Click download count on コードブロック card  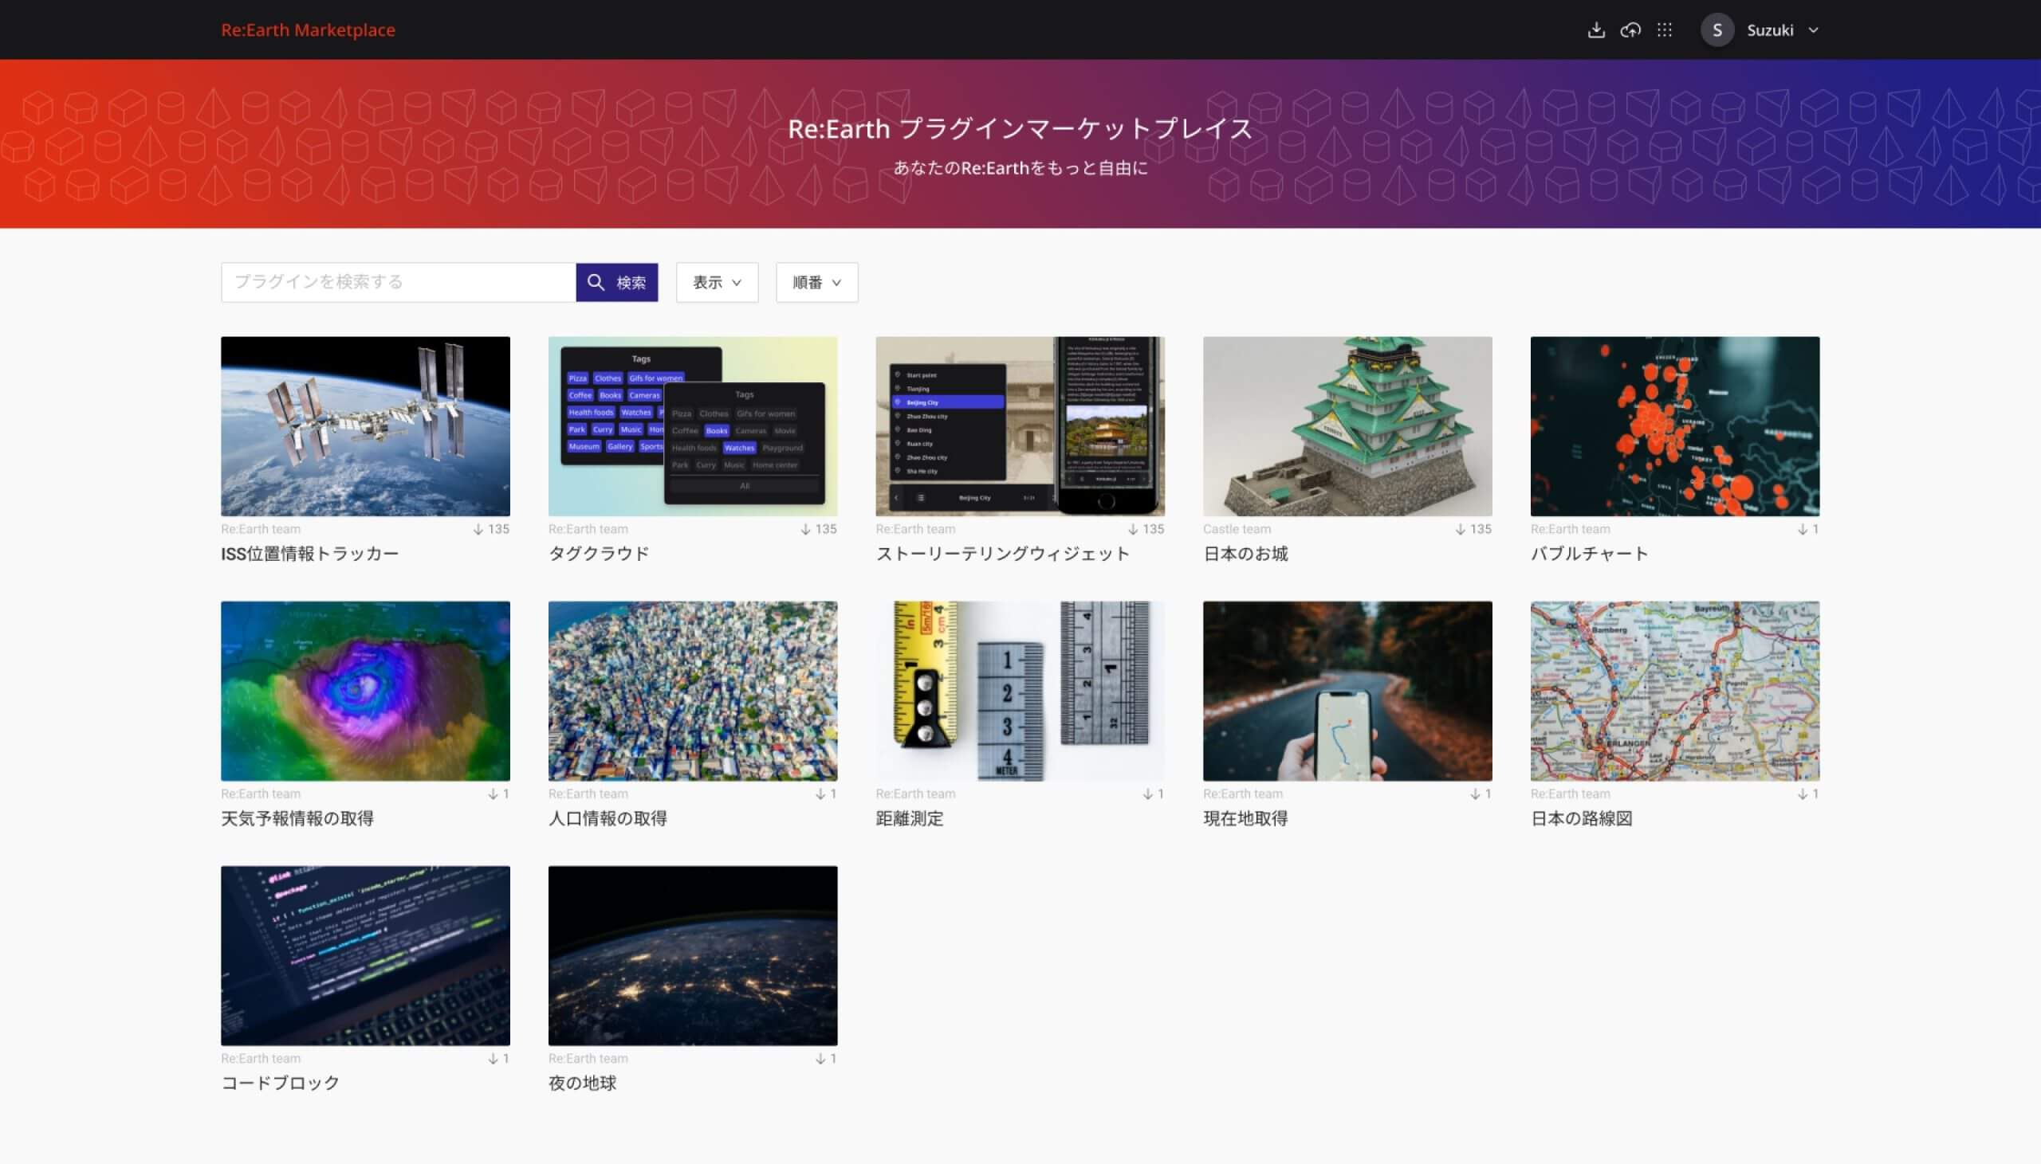coord(498,1059)
